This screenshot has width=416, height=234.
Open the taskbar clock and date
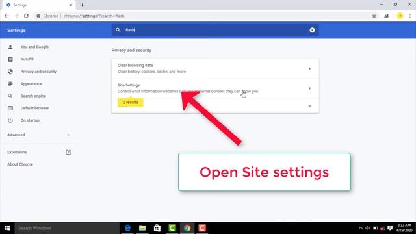point(404,228)
